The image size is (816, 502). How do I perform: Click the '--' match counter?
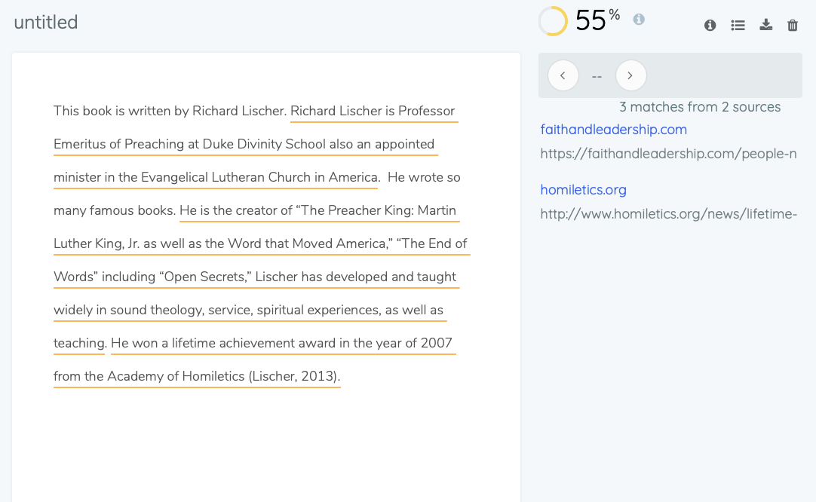tap(597, 76)
